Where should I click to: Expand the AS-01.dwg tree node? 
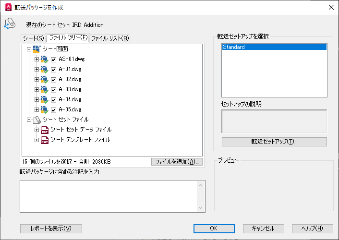click(x=36, y=59)
